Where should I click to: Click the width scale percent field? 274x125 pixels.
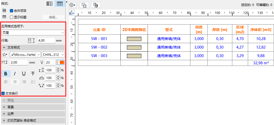pyautogui.click(x=50, y=78)
